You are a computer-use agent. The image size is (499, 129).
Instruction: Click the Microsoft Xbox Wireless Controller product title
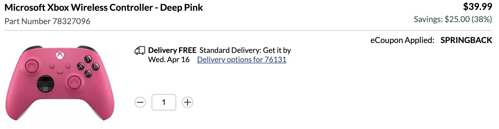tap(104, 8)
